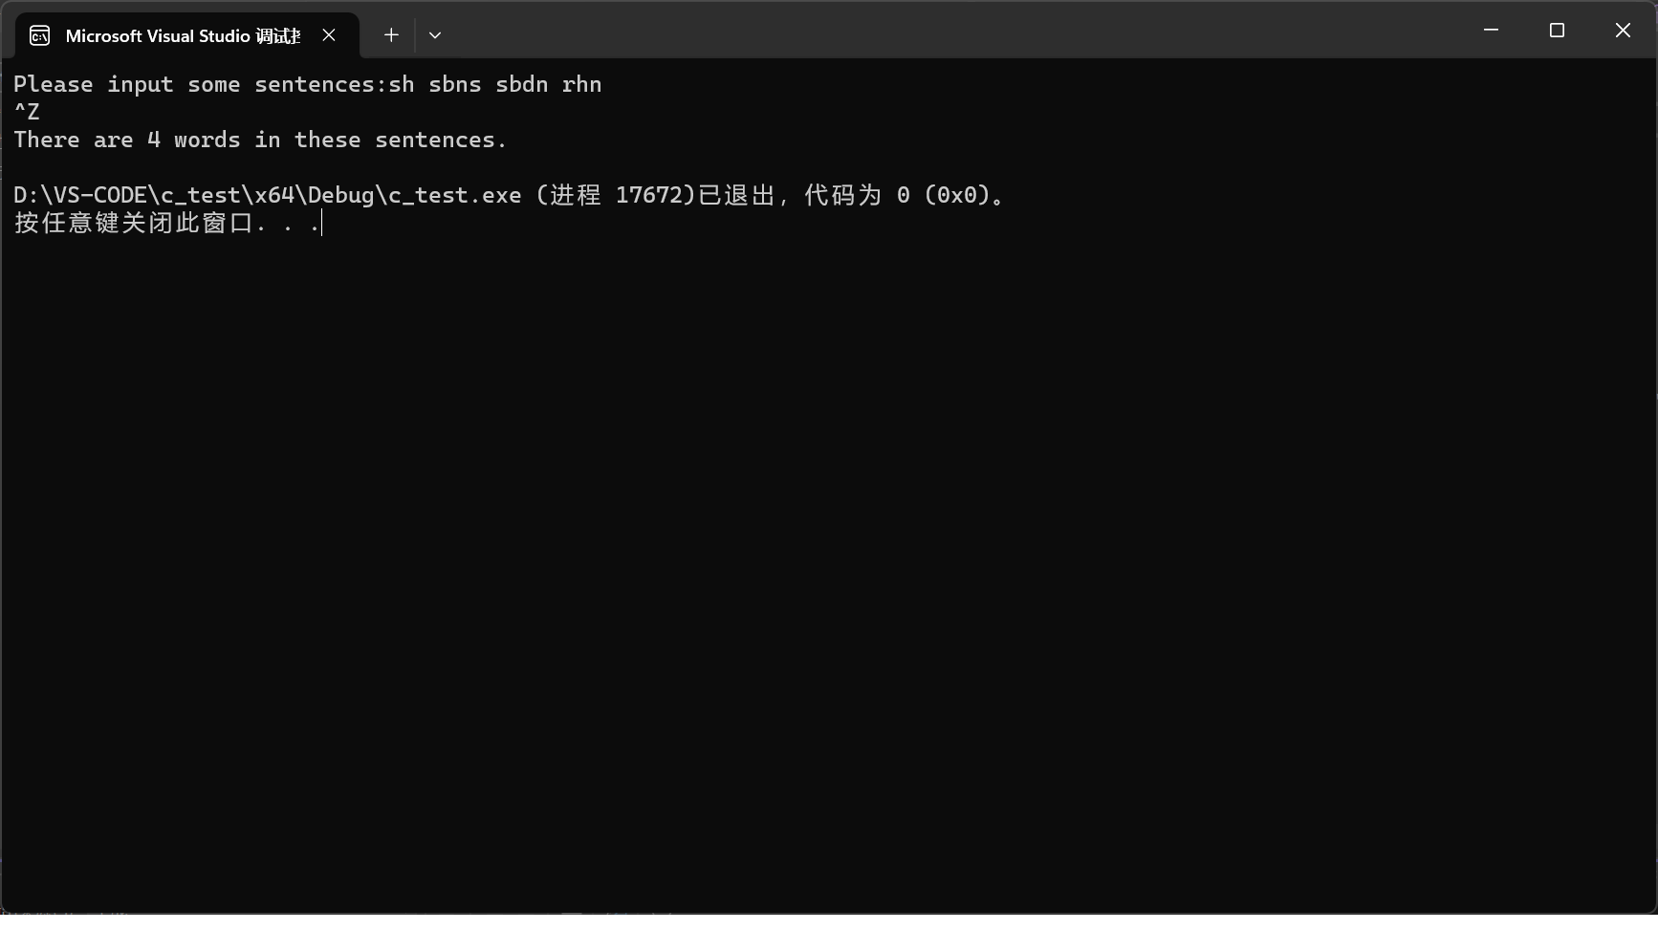The image size is (1658, 930).
Task: Click the c_test.exe exit message line
Action: click(507, 194)
